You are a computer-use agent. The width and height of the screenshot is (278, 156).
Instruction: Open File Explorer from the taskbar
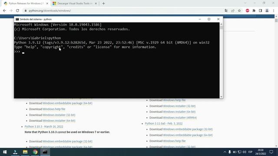[x=25, y=152]
